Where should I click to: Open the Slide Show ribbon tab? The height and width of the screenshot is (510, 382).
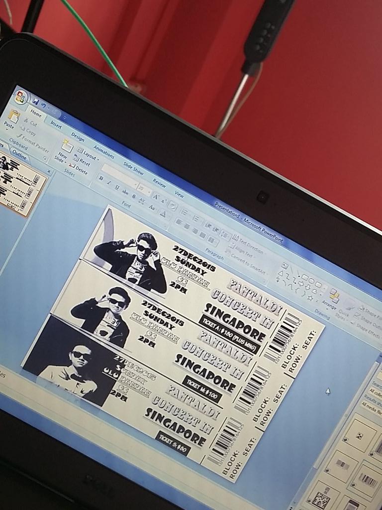pos(133,168)
